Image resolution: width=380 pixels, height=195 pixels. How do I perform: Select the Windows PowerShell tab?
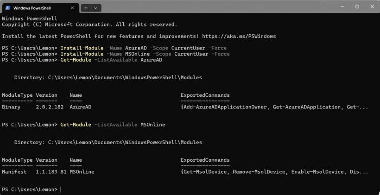pos(35,8)
